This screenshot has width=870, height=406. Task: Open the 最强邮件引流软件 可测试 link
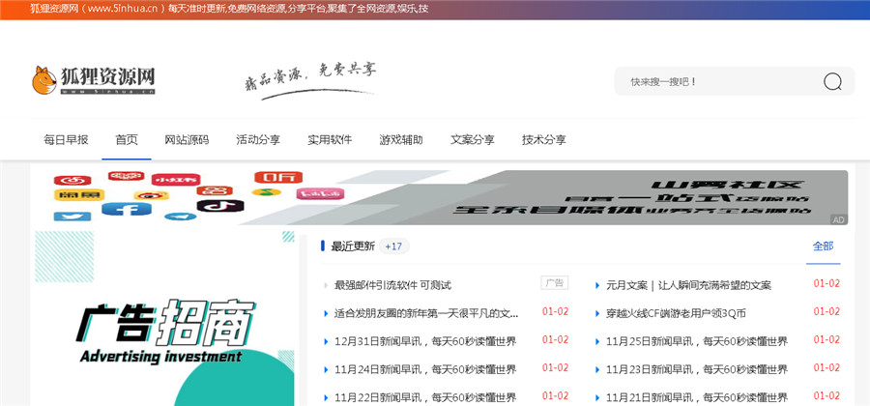click(392, 285)
